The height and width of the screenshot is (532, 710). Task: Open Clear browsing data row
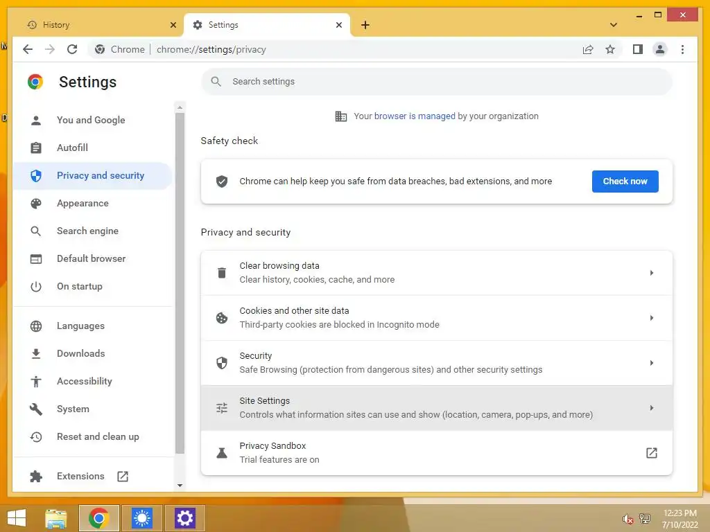pos(437,273)
